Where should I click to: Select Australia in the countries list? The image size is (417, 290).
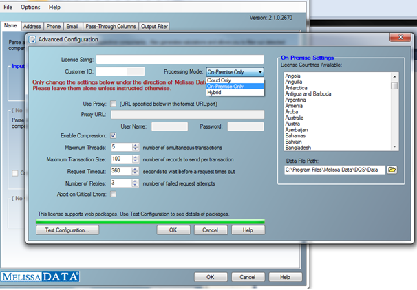[295, 118]
